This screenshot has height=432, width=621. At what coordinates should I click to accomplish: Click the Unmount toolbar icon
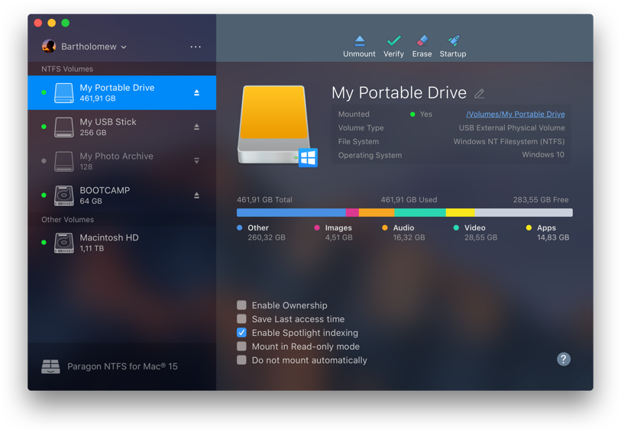click(x=359, y=40)
